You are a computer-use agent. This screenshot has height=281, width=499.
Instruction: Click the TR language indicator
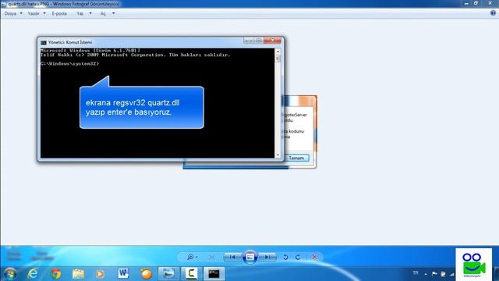click(416, 273)
